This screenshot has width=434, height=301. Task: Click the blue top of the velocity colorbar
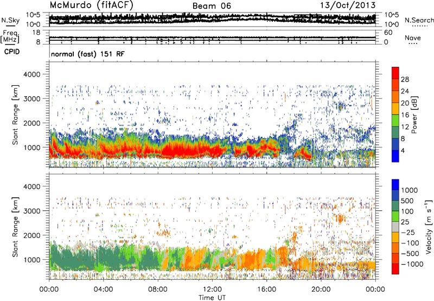click(395, 185)
